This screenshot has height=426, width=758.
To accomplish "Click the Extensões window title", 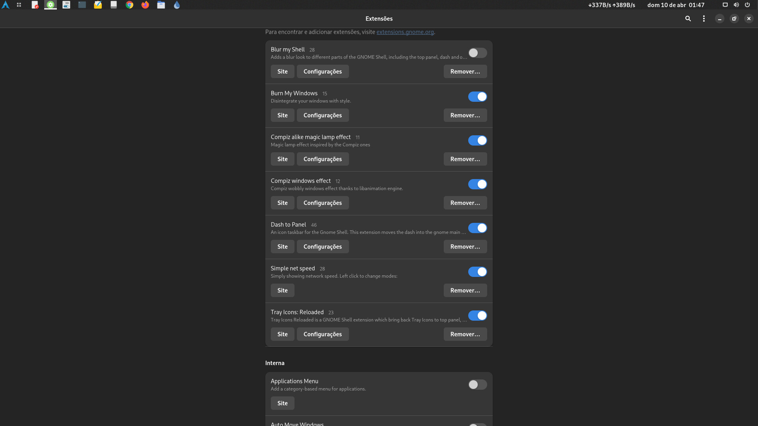I will (379, 19).
